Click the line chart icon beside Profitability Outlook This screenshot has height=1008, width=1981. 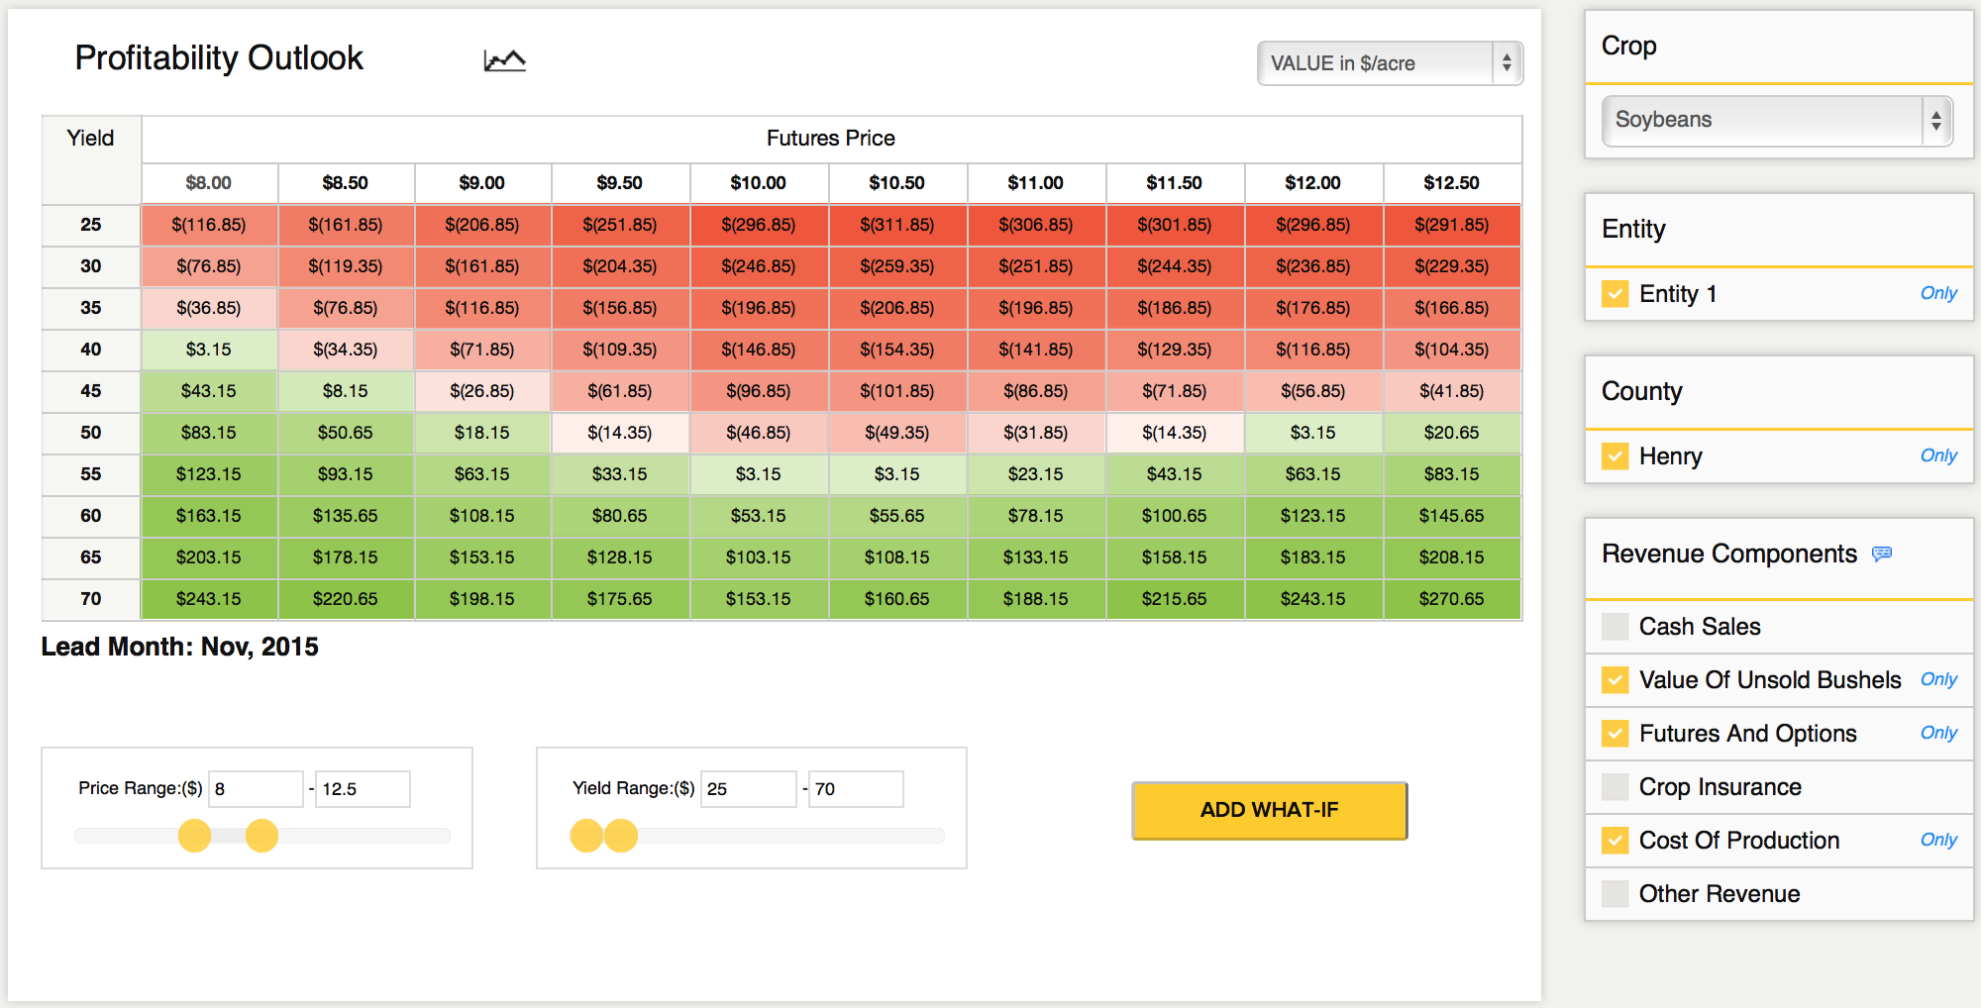tap(503, 59)
